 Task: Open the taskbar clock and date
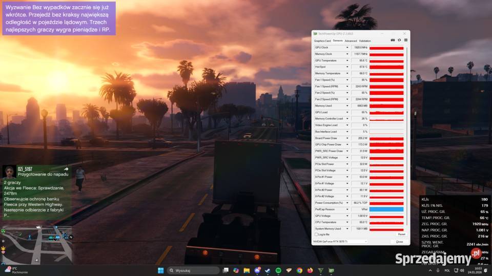click(475, 270)
